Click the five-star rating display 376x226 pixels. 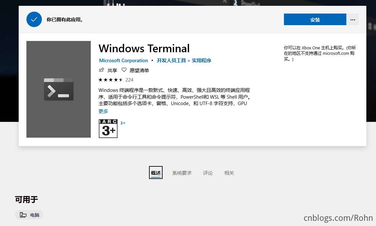pos(111,80)
